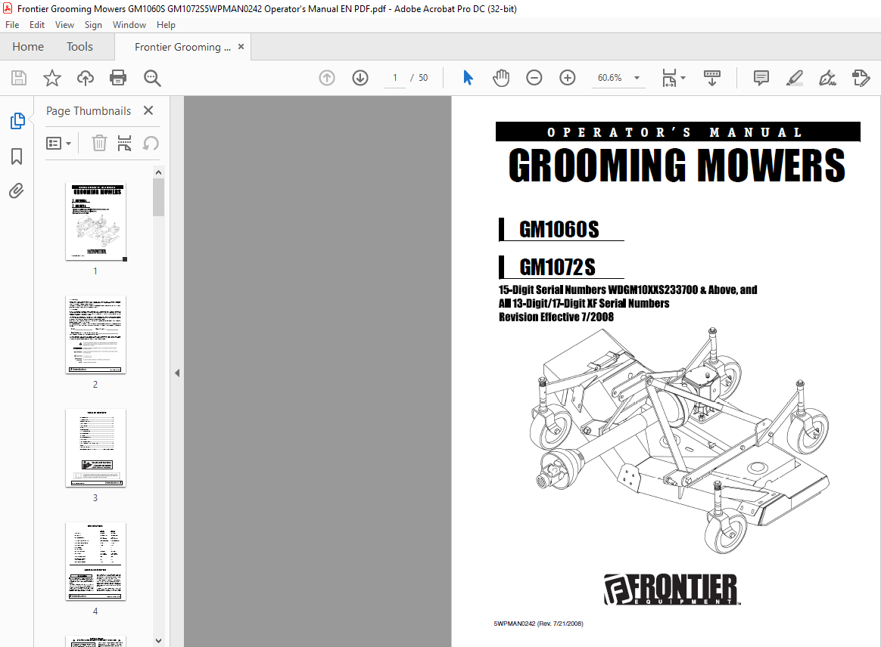Open the Sign menu
The height and width of the screenshot is (647, 881).
click(93, 25)
